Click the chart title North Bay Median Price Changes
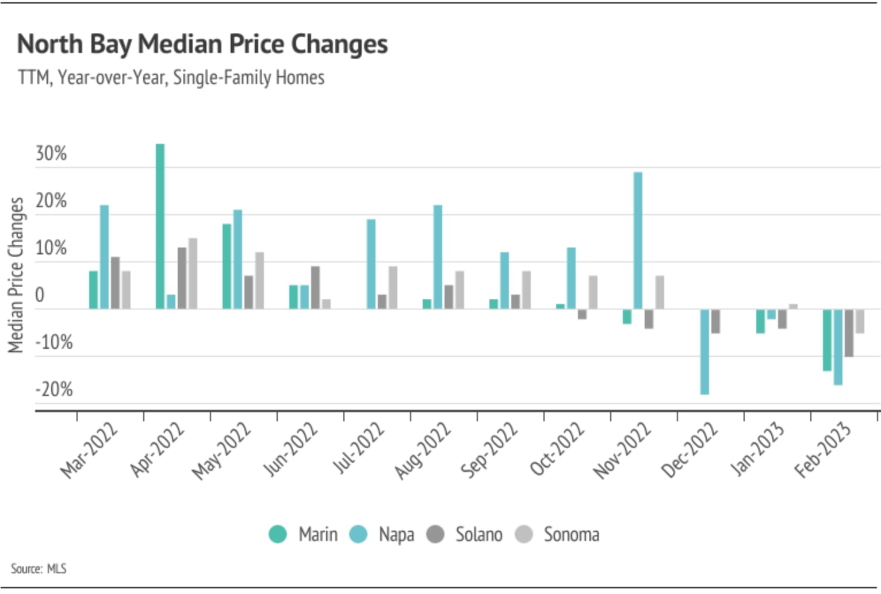The image size is (881, 594). [202, 44]
